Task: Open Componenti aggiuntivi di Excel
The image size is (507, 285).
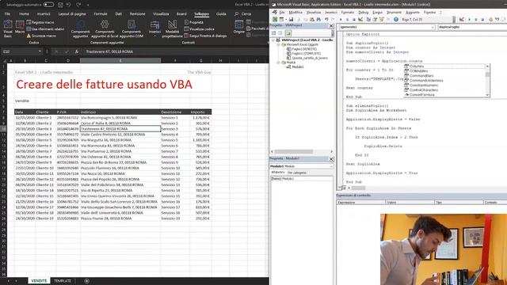Action: (105, 29)
